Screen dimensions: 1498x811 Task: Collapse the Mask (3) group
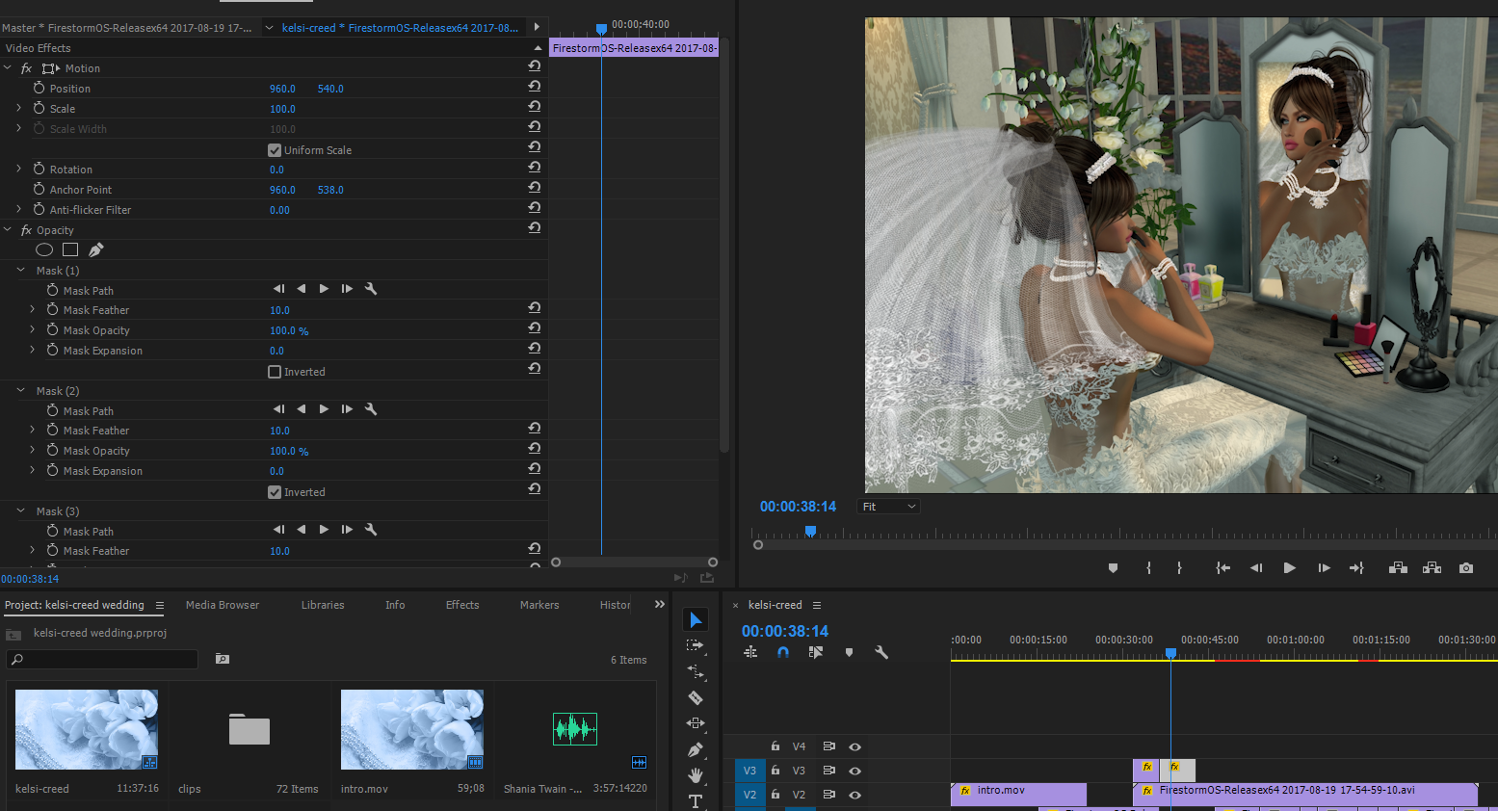click(21, 511)
